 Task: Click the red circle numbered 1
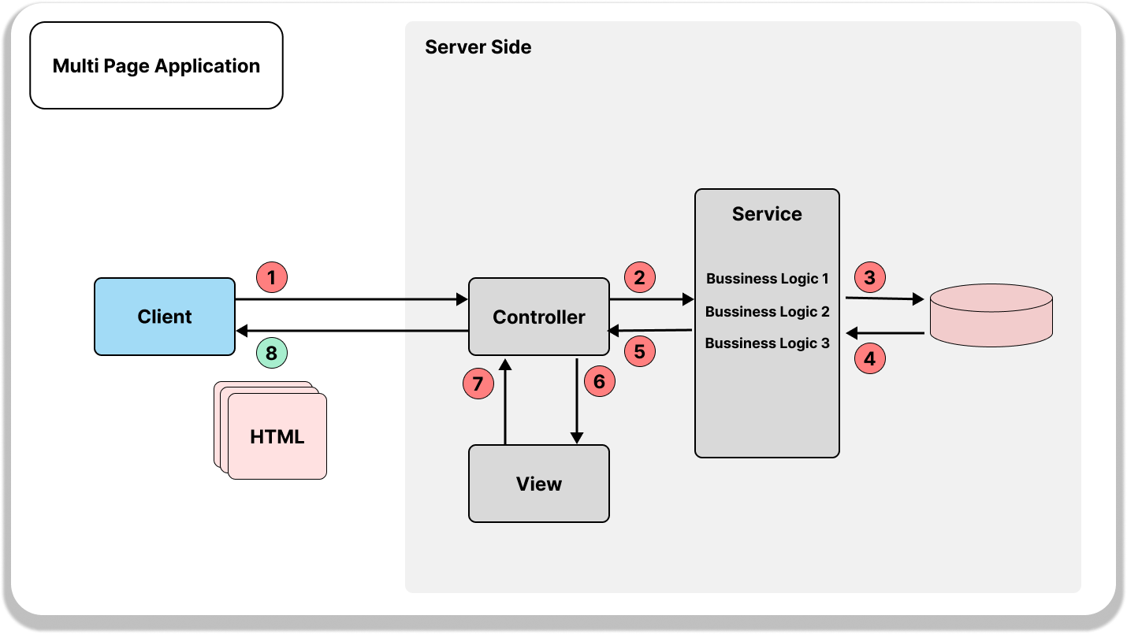(272, 277)
